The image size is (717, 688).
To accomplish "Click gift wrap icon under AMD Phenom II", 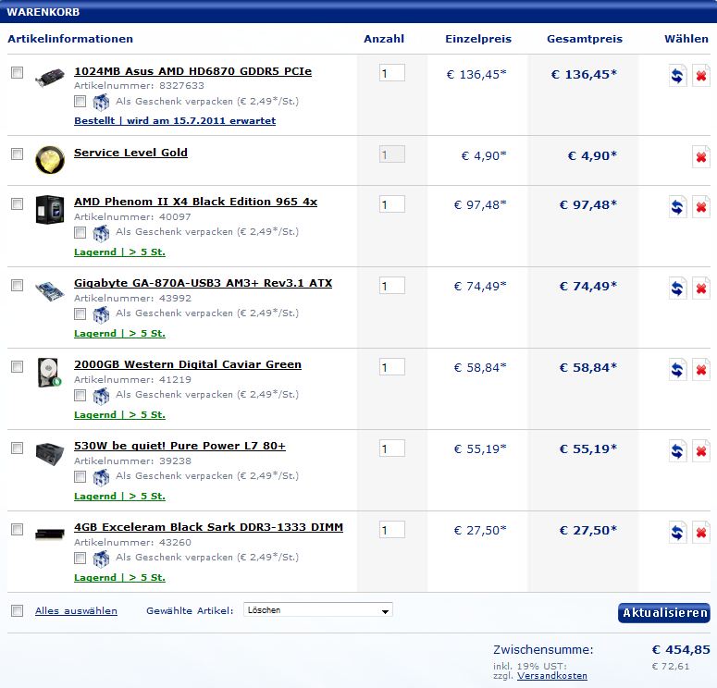I will [101, 232].
